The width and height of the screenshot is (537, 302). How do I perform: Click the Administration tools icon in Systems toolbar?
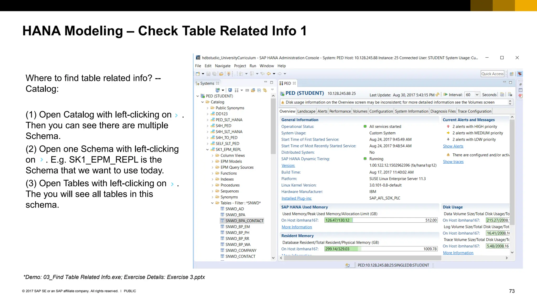pyautogui.click(x=237, y=90)
